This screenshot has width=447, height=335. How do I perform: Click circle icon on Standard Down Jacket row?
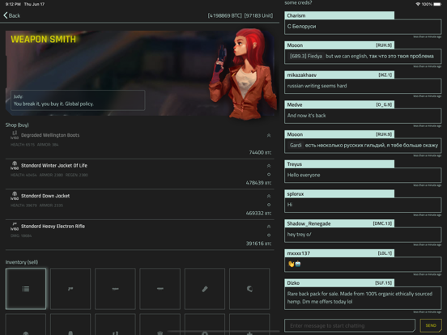pyautogui.click(x=269, y=205)
